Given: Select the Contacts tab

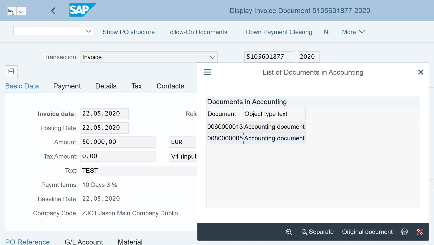Looking at the screenshot, I should click(170, 86).
